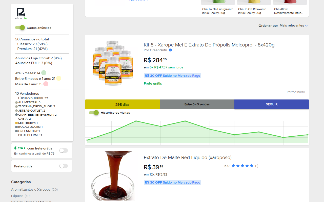324x202 pixels.
Task: Open the Extrato De Malte Red Líquido listing
Action: coord(188,158)
